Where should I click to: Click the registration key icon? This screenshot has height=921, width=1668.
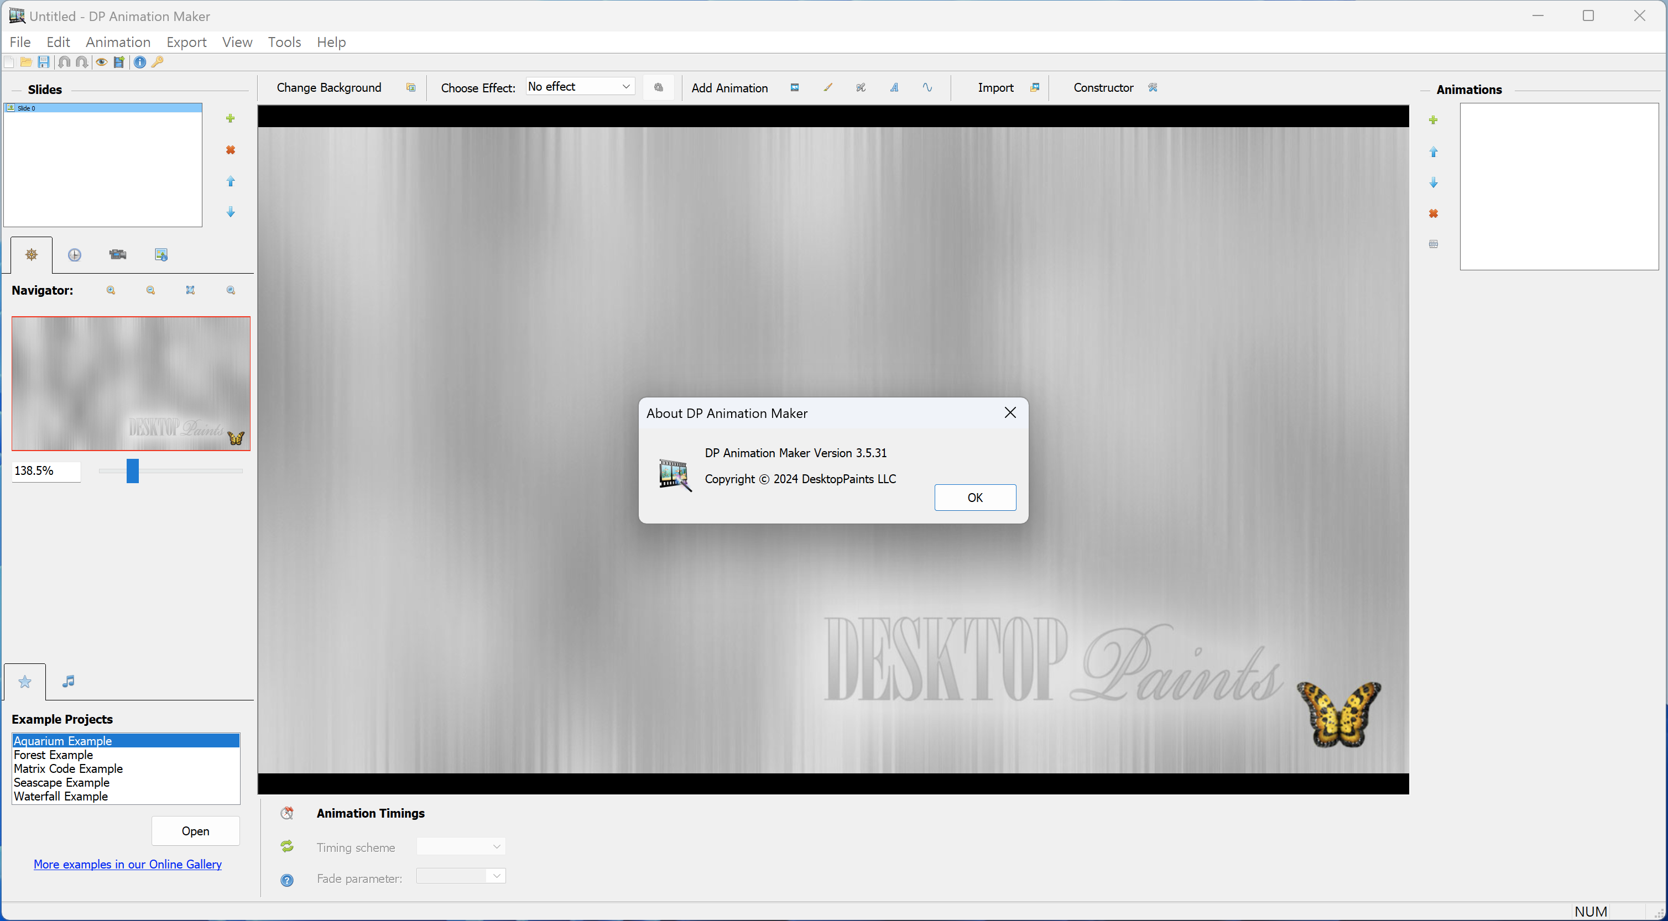(158, 62)
